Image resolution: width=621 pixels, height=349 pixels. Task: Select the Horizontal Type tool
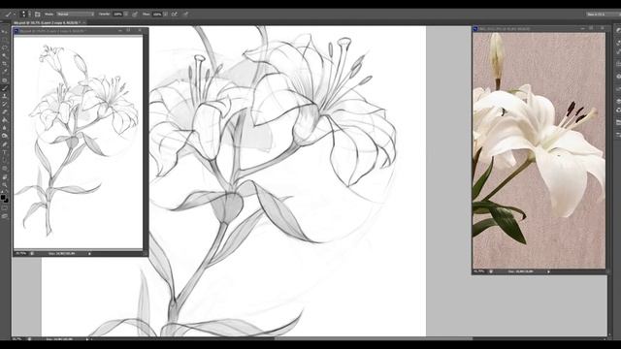[4, 152]
